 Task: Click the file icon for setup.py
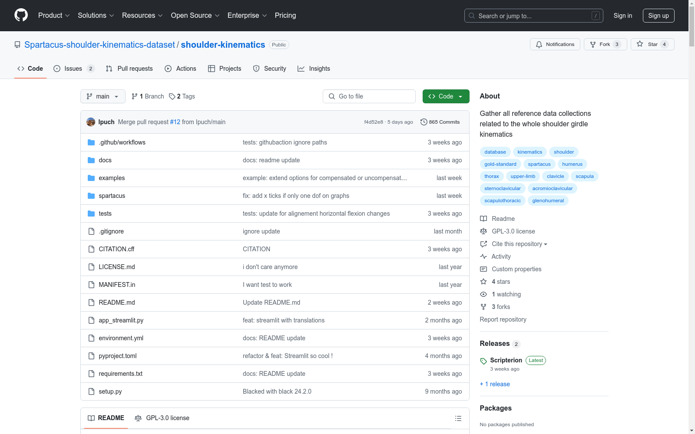(91, 391)
